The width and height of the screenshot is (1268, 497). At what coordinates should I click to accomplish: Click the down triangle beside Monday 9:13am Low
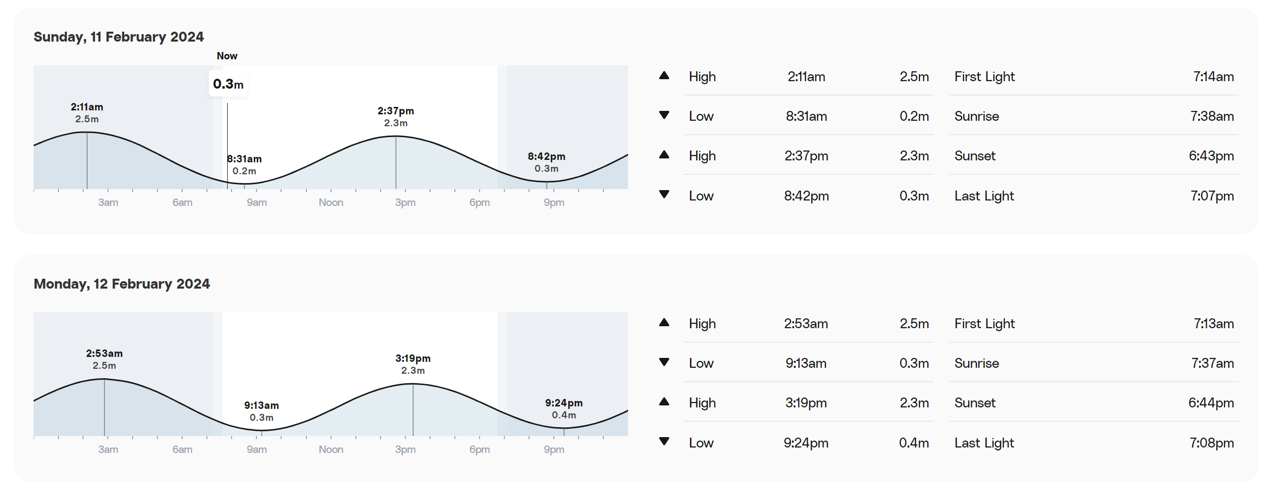click(664, 362)
